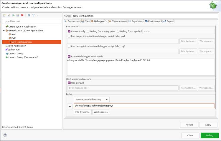Delete selected configuration with red X
This screenshot has height=141, width=221.
[22, 15]
